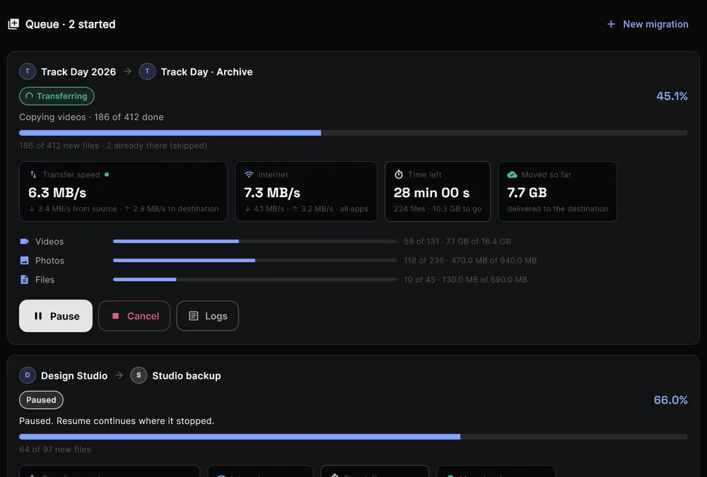Click the Time left stopwatch icon

pos(399,175)
